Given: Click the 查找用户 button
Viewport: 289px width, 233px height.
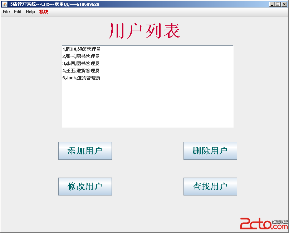Looking at the screenshot, I should 210,187.
